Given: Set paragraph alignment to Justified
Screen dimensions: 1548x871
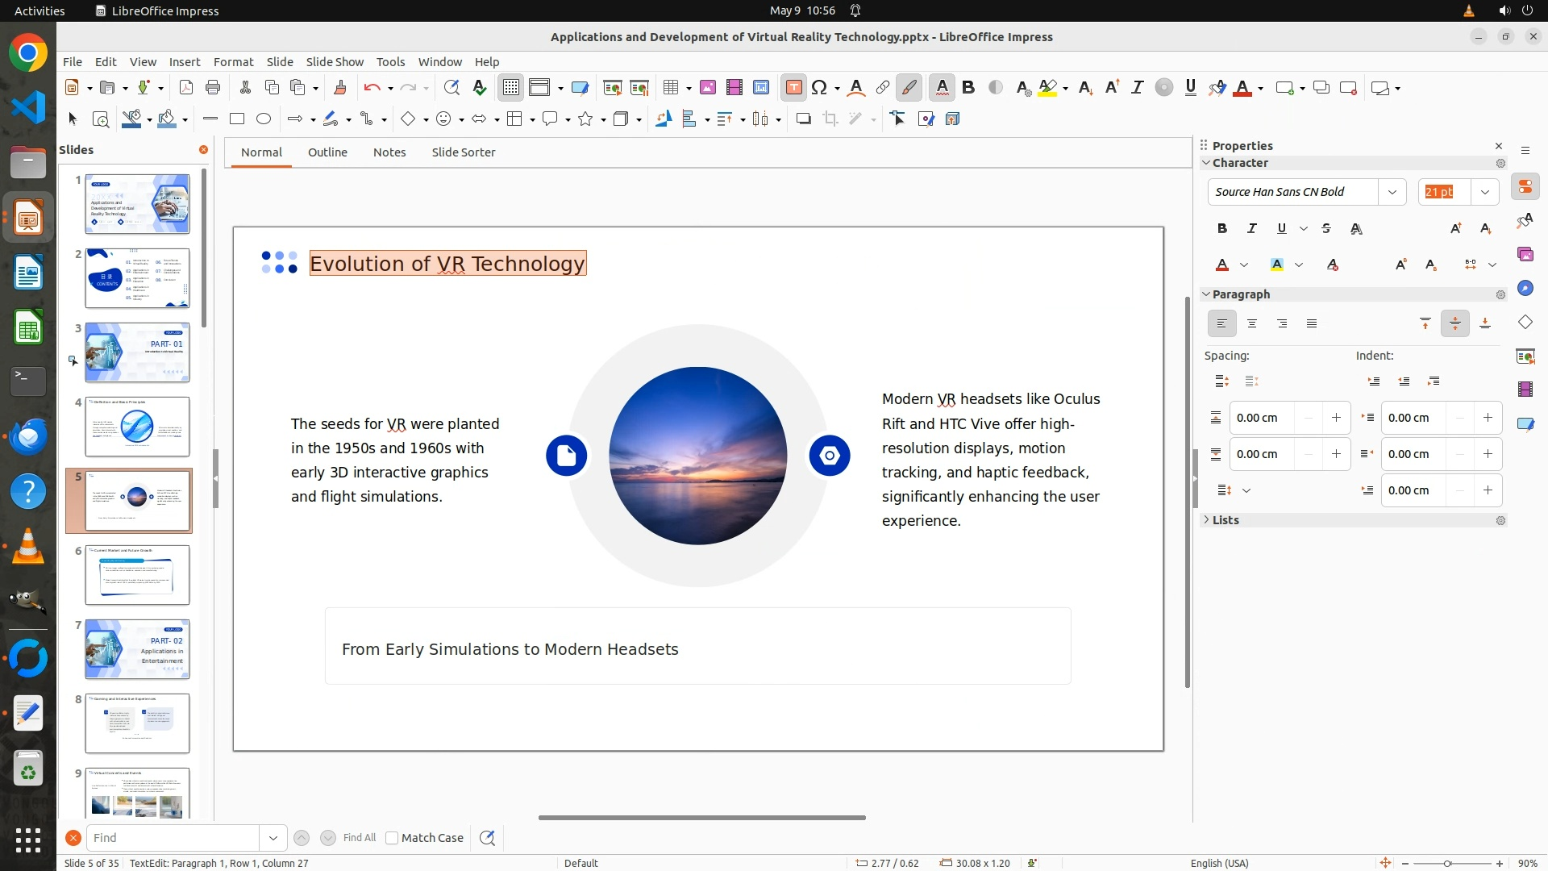Looking at the screenshot, I should tap(1312, 324).
